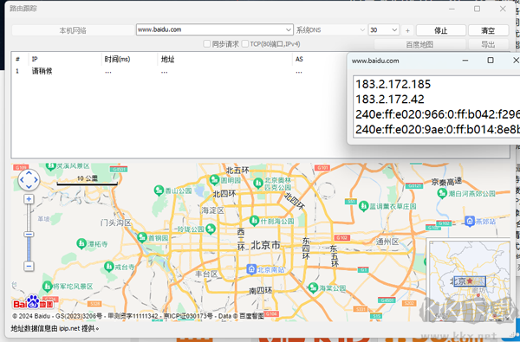
Task: Click the 蓝调薰衣草庄园 marker
Action: point(364,206)
